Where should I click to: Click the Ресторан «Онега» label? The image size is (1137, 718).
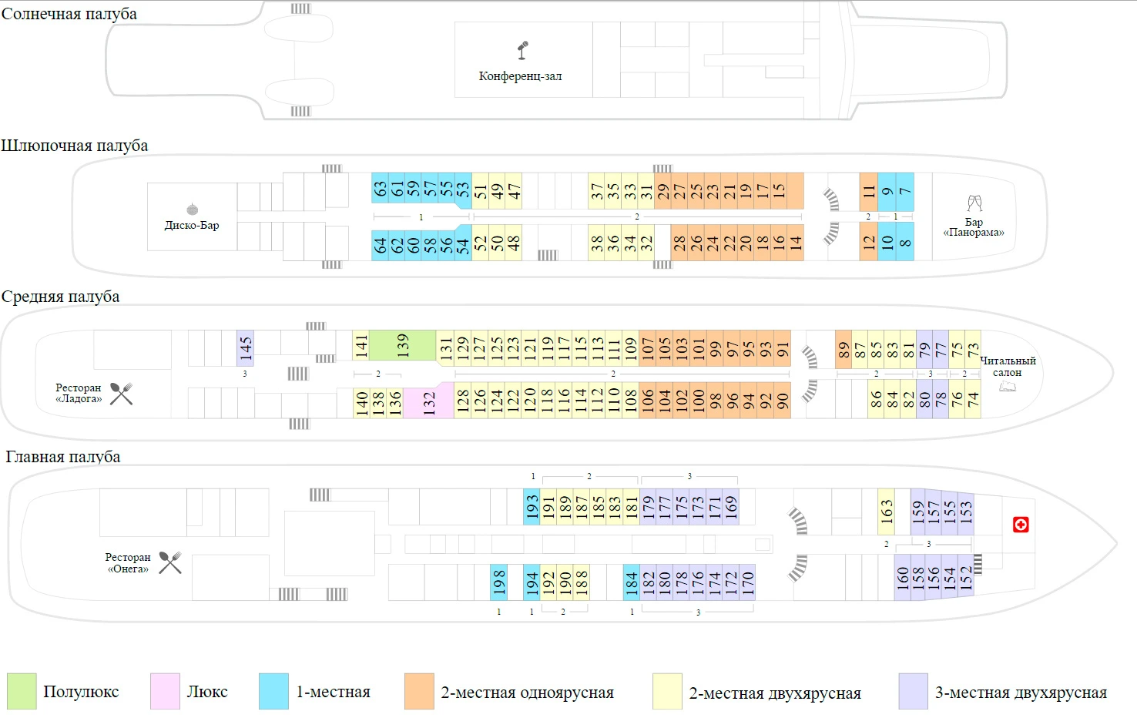pyautogui.click(x=128, y=563)
